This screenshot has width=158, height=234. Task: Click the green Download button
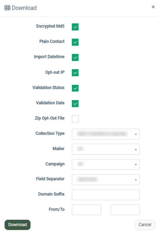pyautogui.click(x=17, y=225)
